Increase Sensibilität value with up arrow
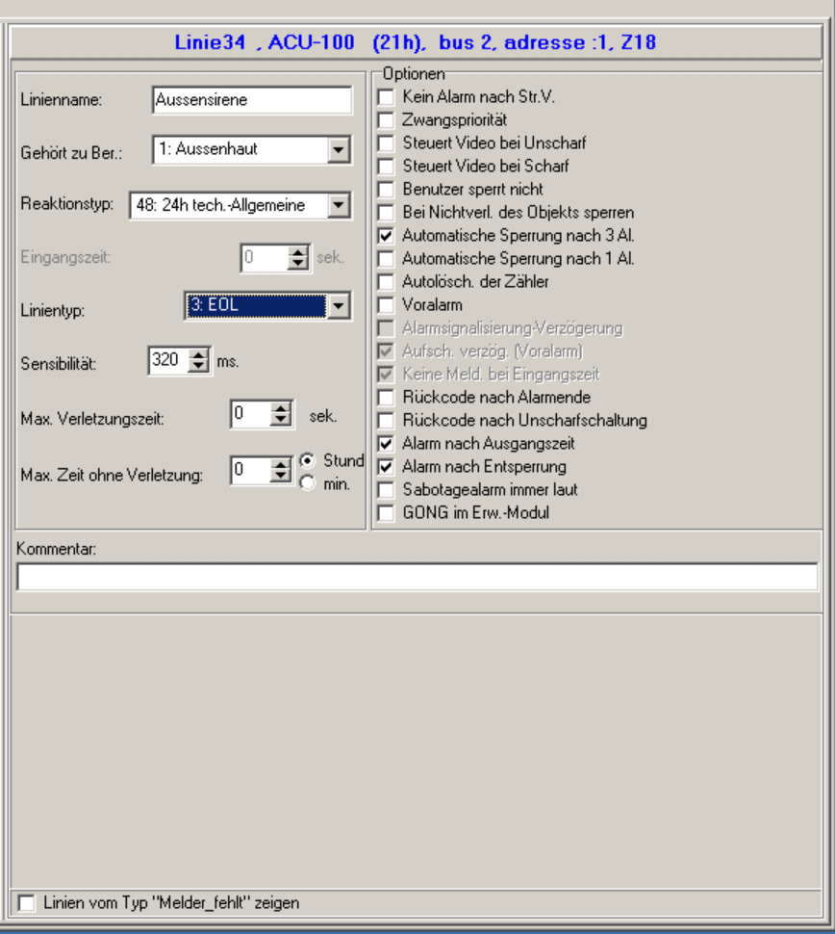The height and width of the screenshot is (934, 835). 197,356
